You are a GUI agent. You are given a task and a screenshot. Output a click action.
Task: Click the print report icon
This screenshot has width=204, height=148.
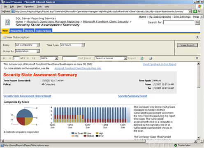pos(151,58)
